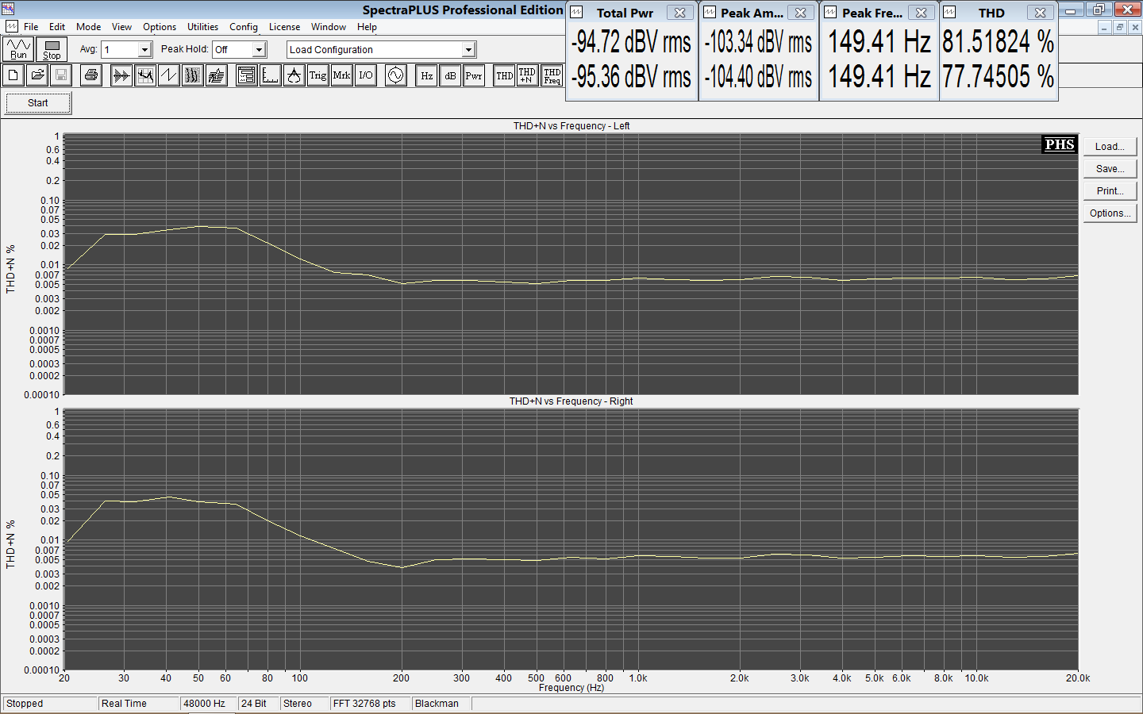This screenshot has width=1143, height=714.
Task: Click the PHS logo on the Left plot
Action: 1059,144
